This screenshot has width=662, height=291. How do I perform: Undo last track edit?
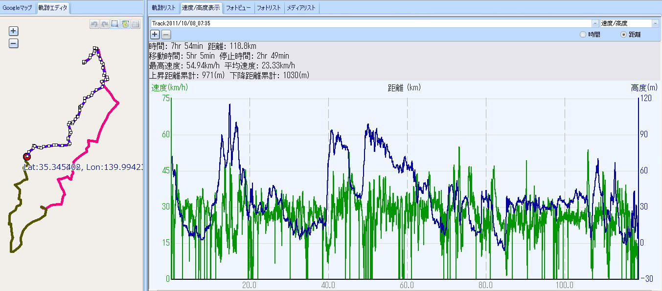pyautogui.click(x=94, y=24)
